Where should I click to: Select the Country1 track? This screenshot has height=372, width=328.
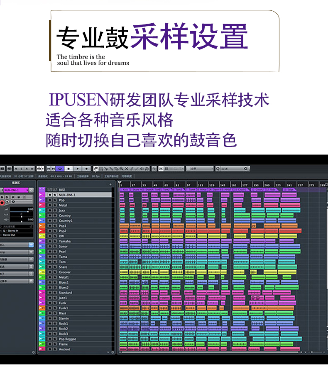pos(78,220)
